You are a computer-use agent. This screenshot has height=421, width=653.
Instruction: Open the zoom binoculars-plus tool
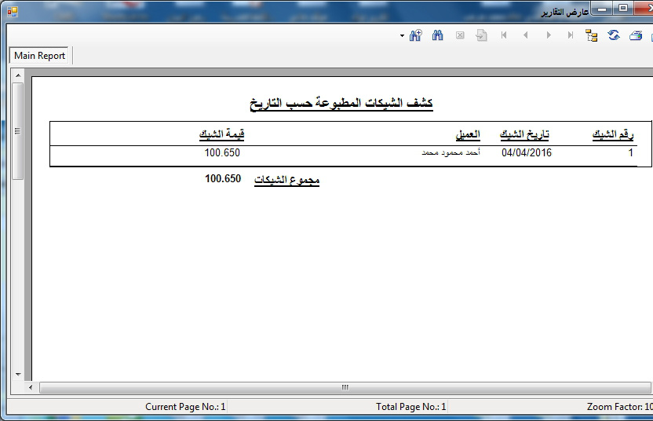click(x=416, y=35)
